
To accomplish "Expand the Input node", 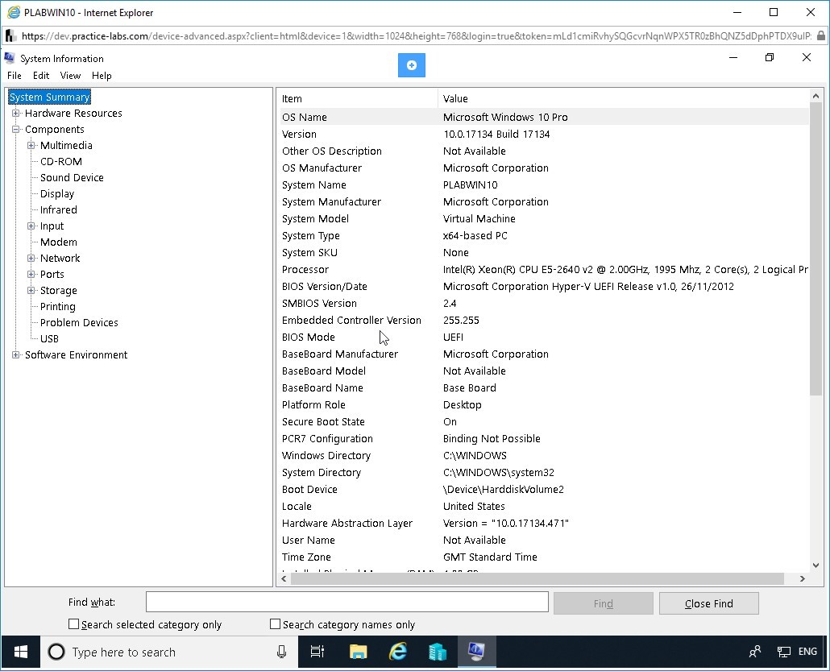I will point(31,226).
